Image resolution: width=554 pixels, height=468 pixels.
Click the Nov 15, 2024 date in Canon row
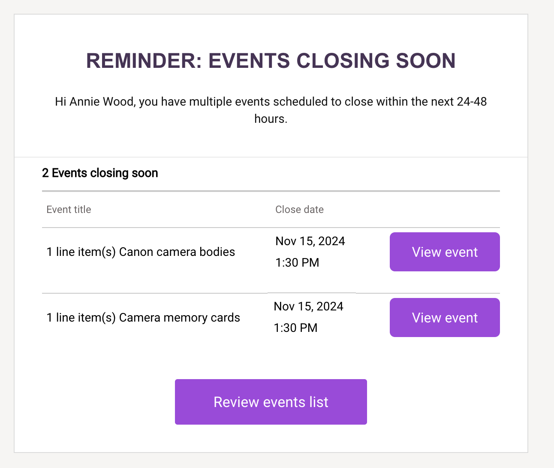click(310, 241)
